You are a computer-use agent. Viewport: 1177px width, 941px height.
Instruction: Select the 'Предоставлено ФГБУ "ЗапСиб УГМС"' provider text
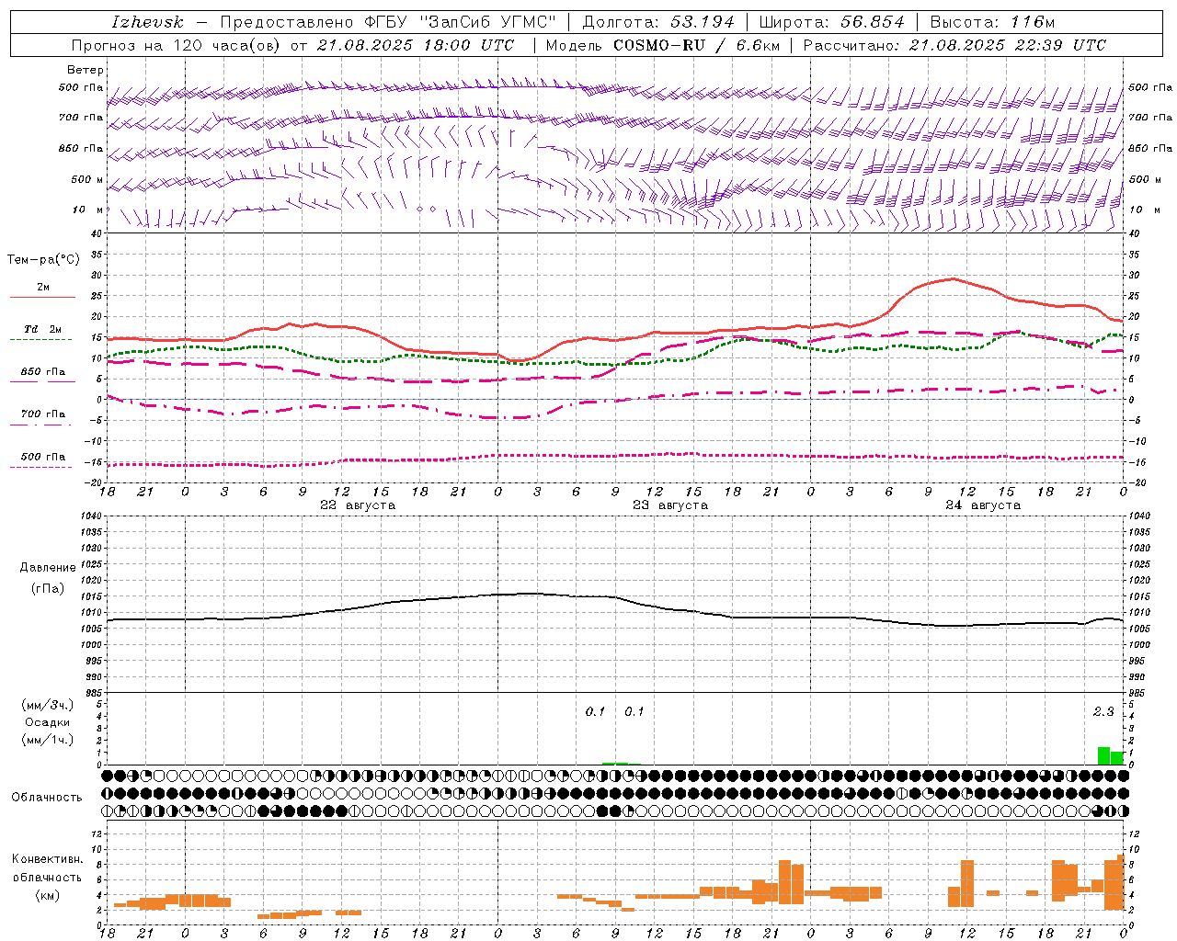pos(388,22)
